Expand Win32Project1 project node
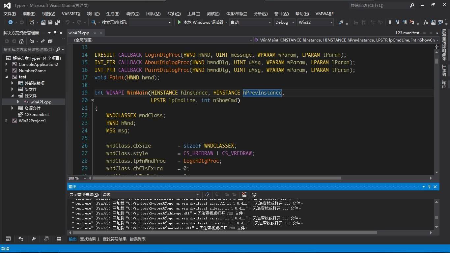 [x=6, y=121]
